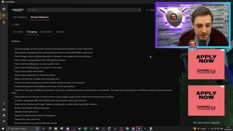233x131 pixels.
Task: Click the line about Iron Canteen and Dragon Canteen
Action: [55, 104]
